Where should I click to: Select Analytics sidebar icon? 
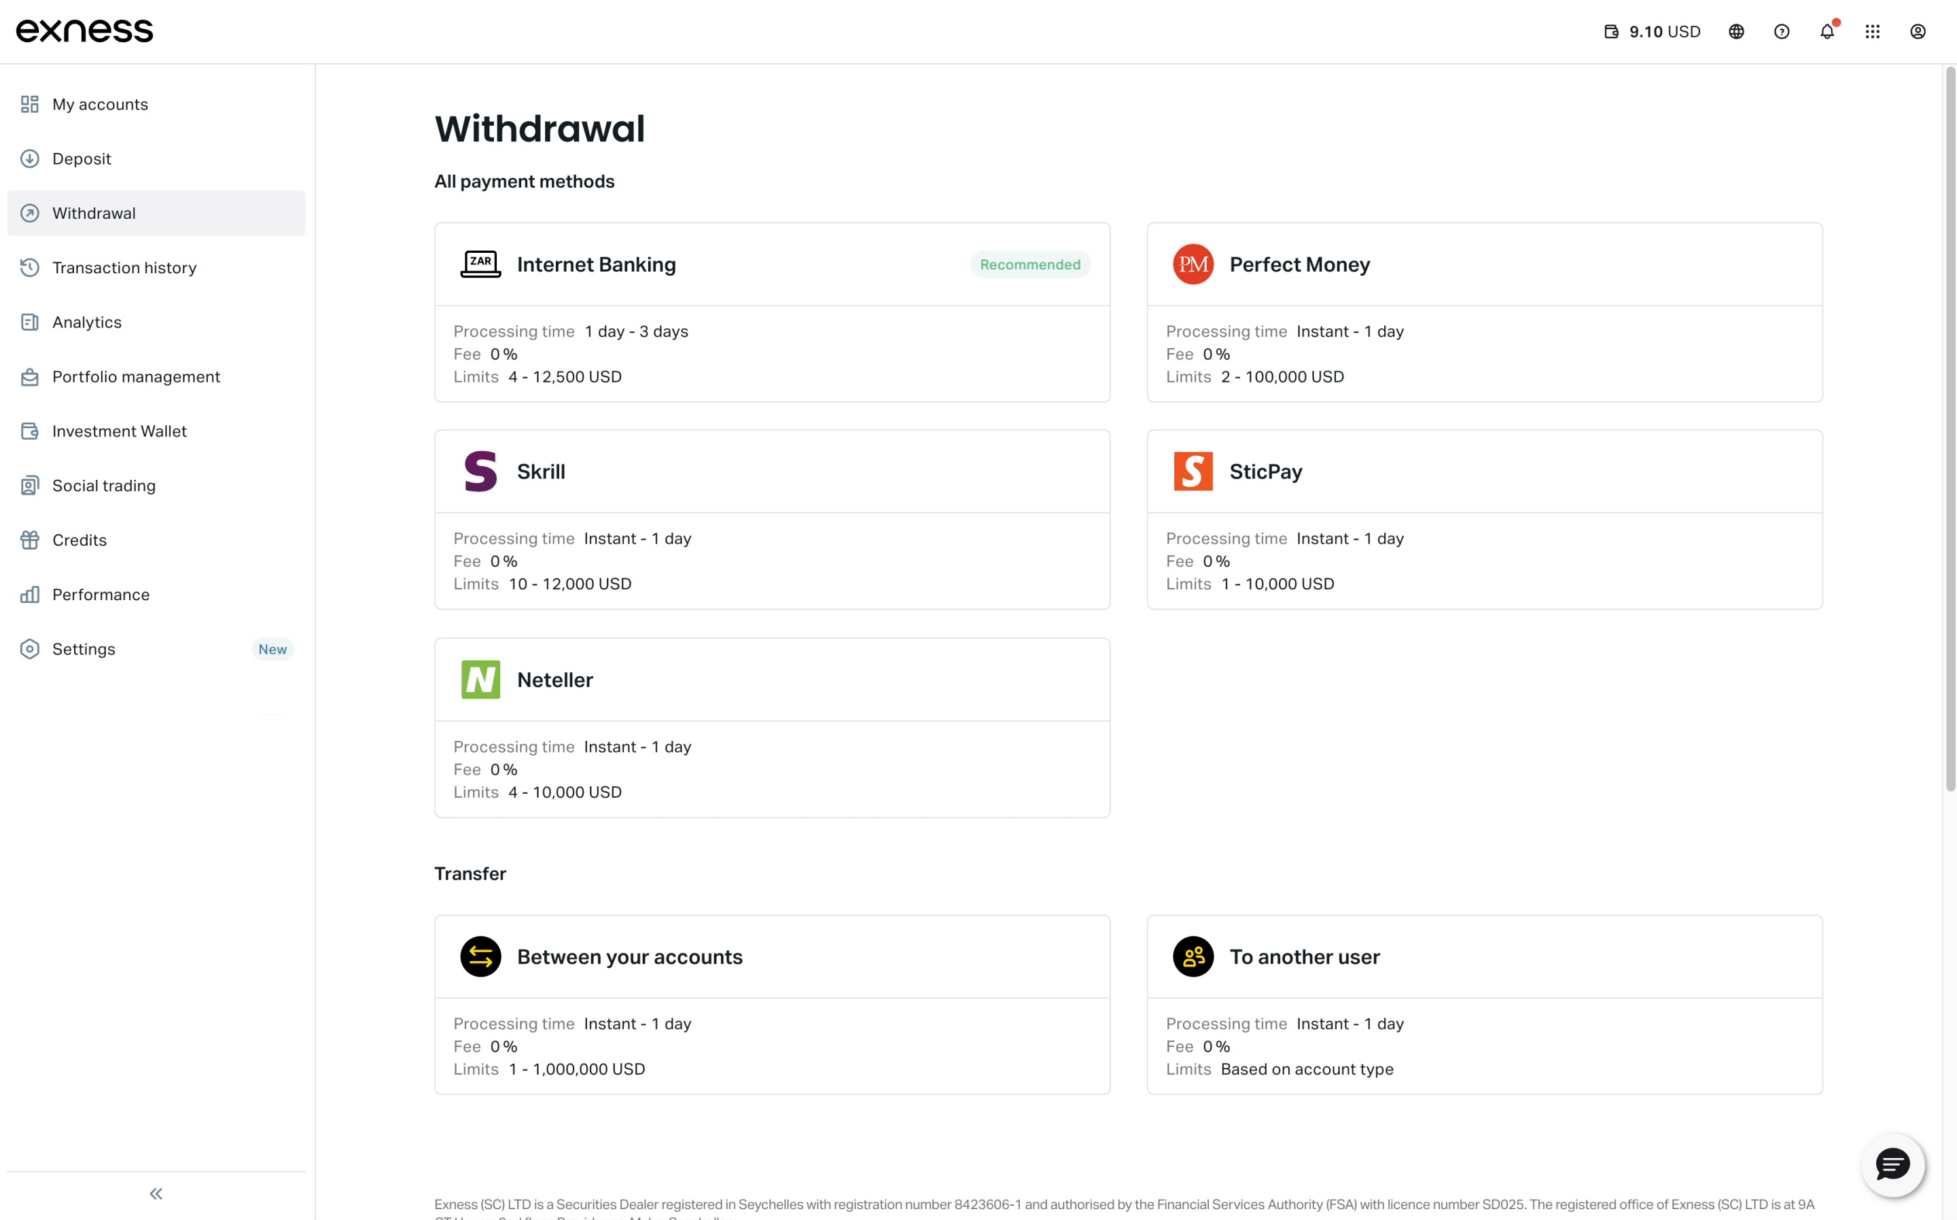click(29, 322)
